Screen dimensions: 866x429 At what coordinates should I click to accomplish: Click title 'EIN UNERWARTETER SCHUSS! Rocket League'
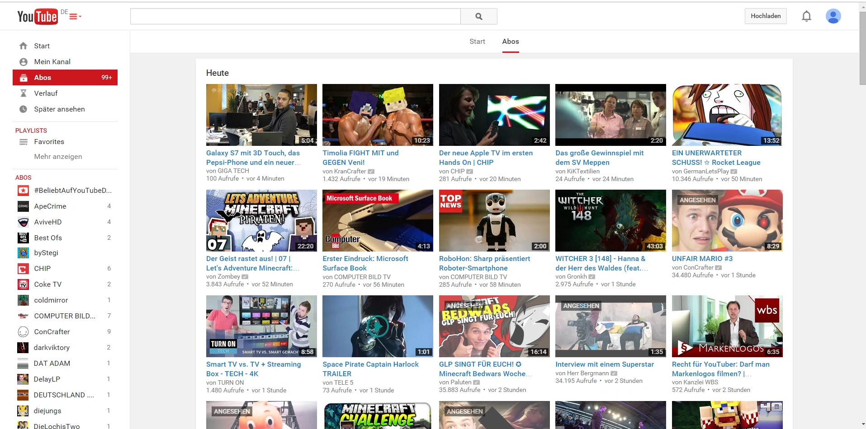coord(716,158)
